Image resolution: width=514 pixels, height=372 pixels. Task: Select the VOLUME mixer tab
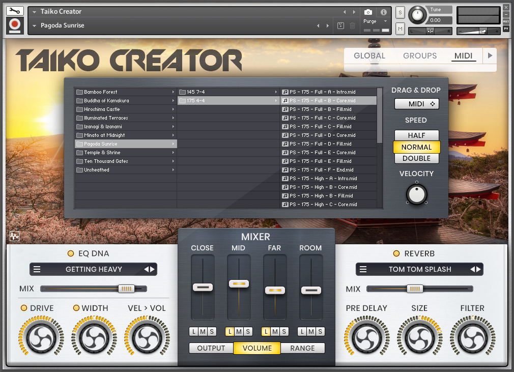[257, 348]
